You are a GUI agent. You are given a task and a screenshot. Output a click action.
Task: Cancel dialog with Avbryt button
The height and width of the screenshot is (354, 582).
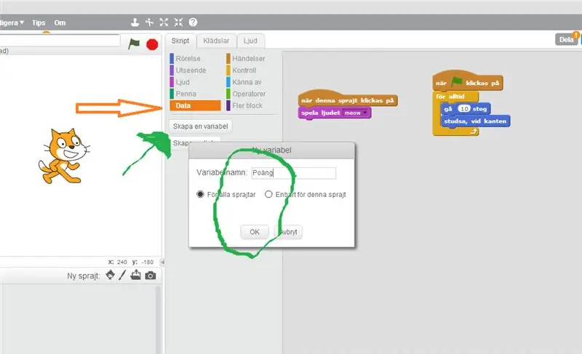click(288, 232)
